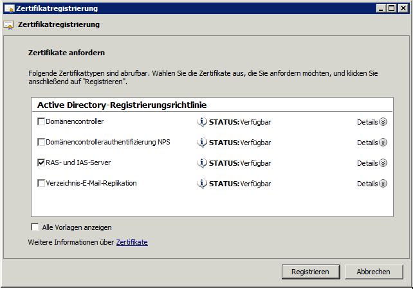
Task: Show Details for RAS- und IAS-Server
Action: point(383,163)
